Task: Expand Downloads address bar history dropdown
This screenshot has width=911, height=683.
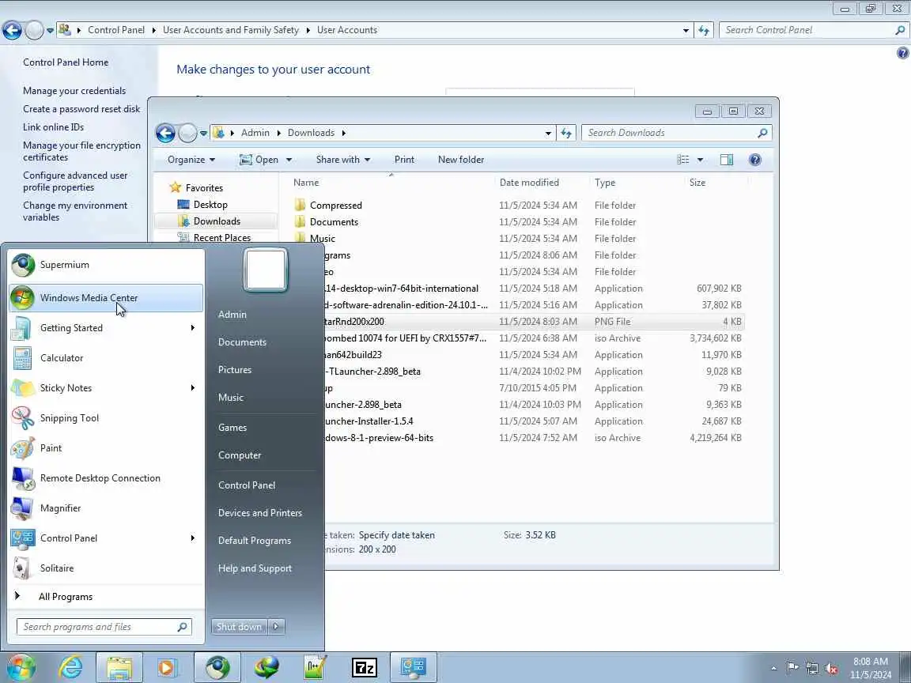Action: [548, 133]
